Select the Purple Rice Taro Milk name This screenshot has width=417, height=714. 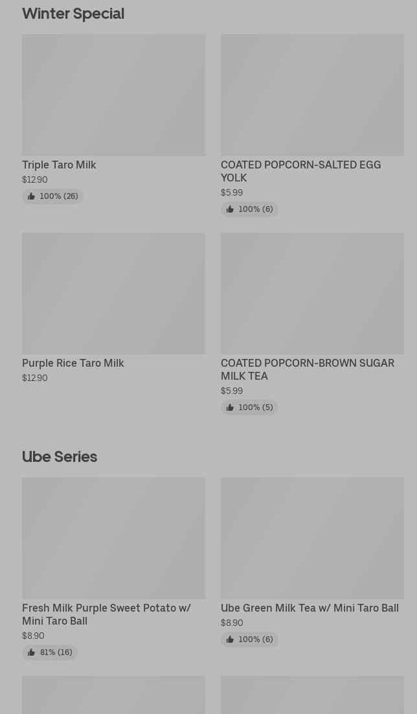(73, 363)
